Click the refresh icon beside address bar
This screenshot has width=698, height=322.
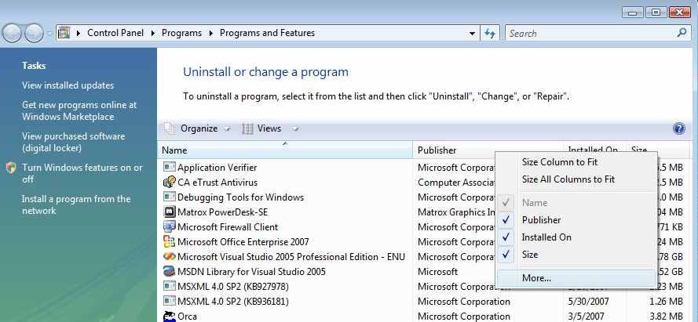[x=491, y=34]
